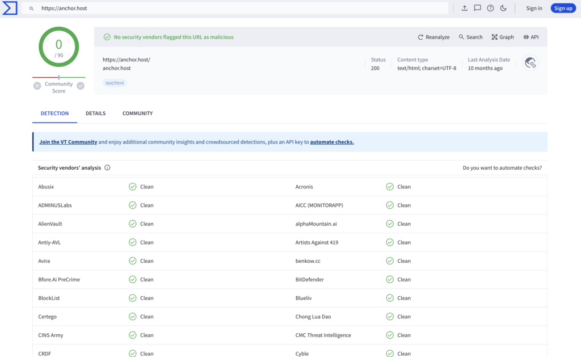581x357 pixels.
Task: Click the API icon button
Action: [x=531, y=37]
